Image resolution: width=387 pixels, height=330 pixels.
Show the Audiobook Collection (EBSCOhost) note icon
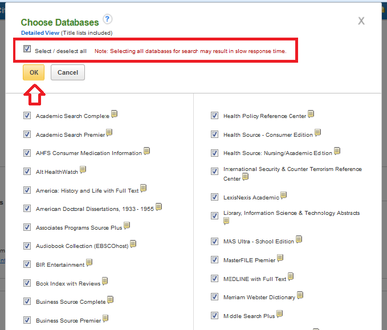133,244
